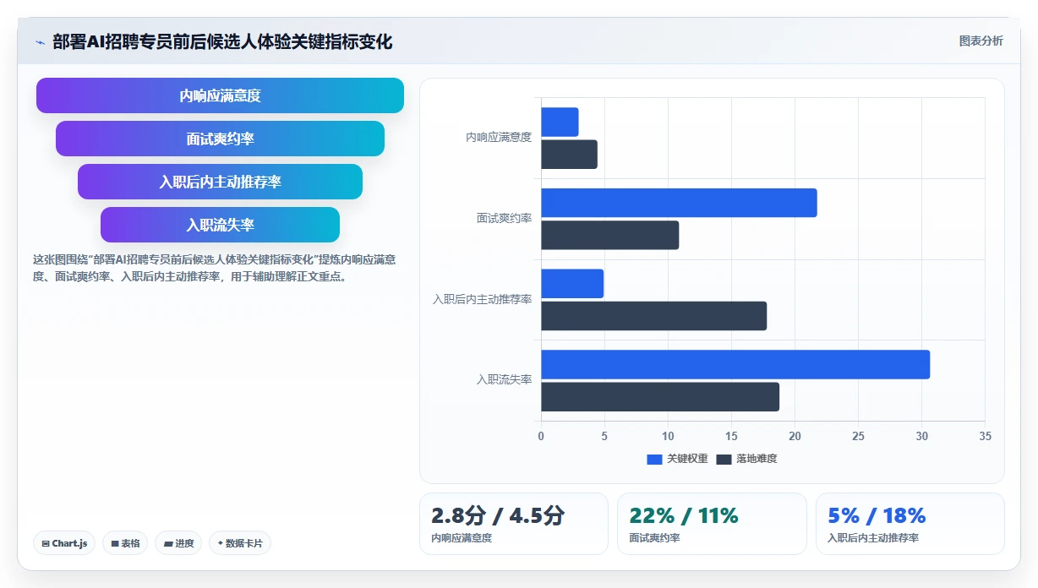Click x-axis tick value 35

pyautogui.click(x=985, y=436)
